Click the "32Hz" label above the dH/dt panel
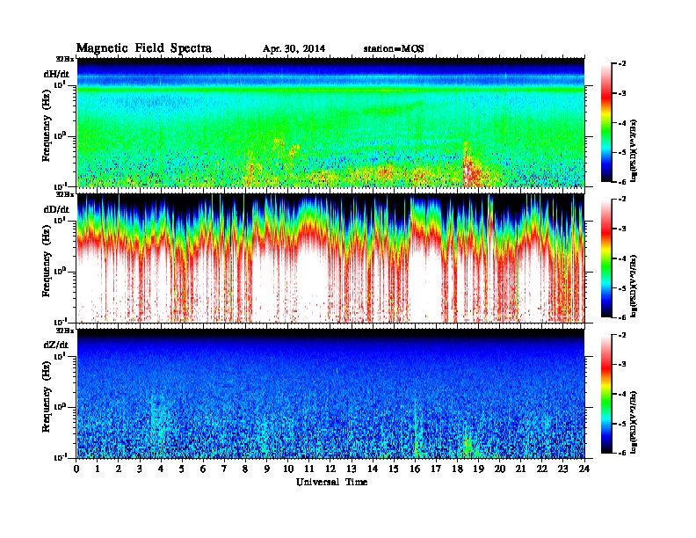The image size is (696, 538). point(65,59)
